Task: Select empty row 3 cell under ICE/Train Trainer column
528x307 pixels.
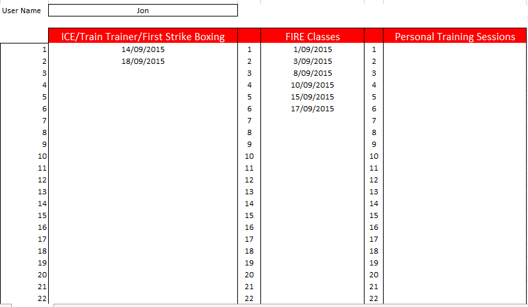Action: [143, 73]
